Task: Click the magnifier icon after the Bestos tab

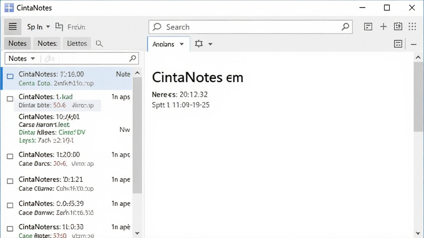Action: tap(99, 44)
